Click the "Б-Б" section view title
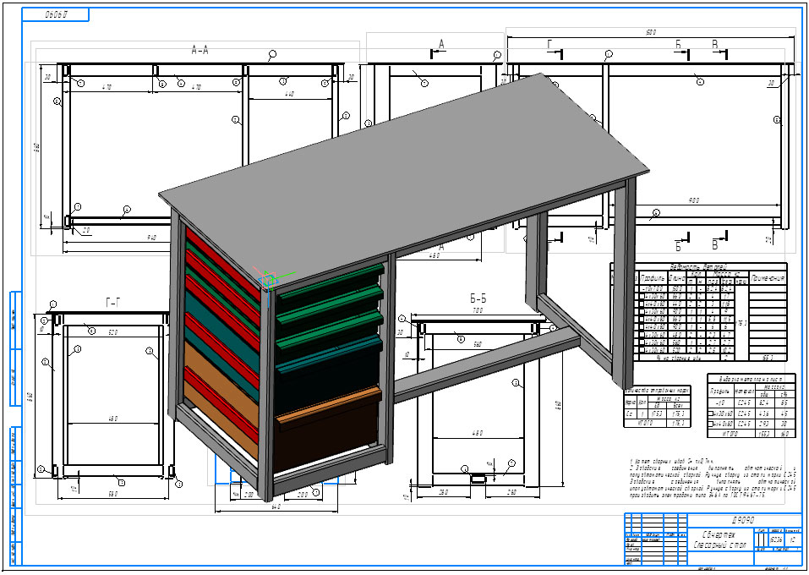 click(x=478, y=298)
